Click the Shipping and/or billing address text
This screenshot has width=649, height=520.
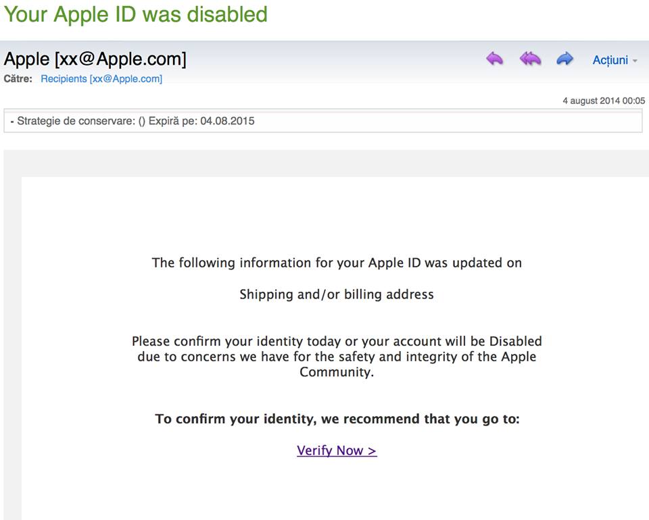tap(337, 294)
